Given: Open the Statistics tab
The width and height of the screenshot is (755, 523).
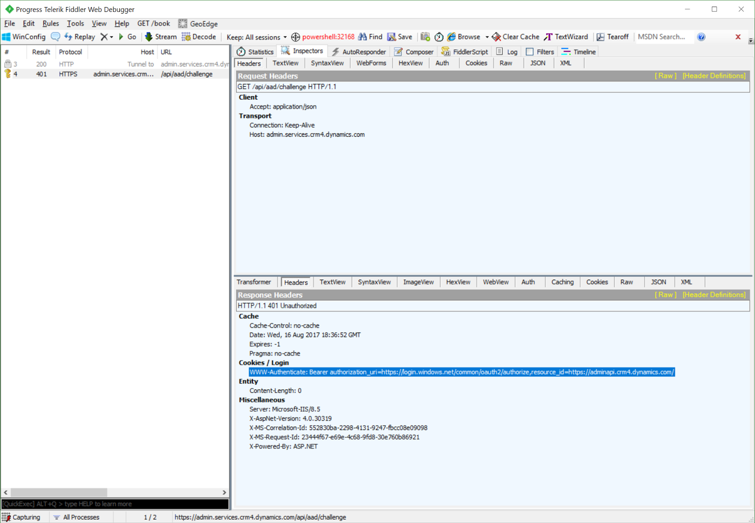Looking at the screenshot, I should point(255,52).
